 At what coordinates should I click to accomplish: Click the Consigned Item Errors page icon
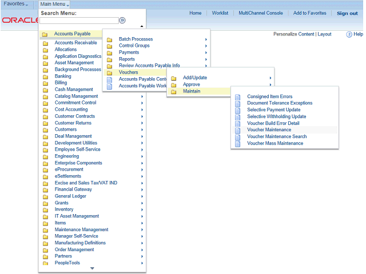pos(238,97)
